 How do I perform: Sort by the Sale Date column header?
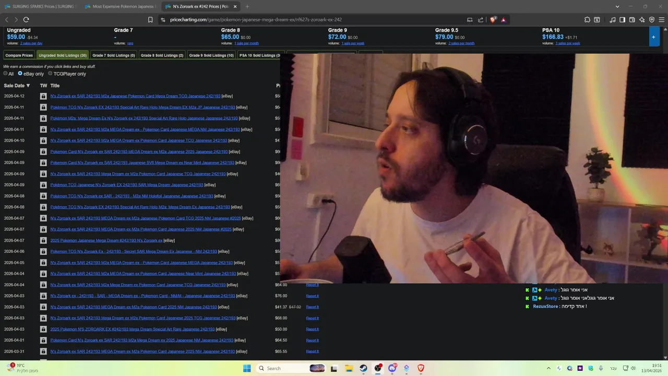tap(17, 85)
